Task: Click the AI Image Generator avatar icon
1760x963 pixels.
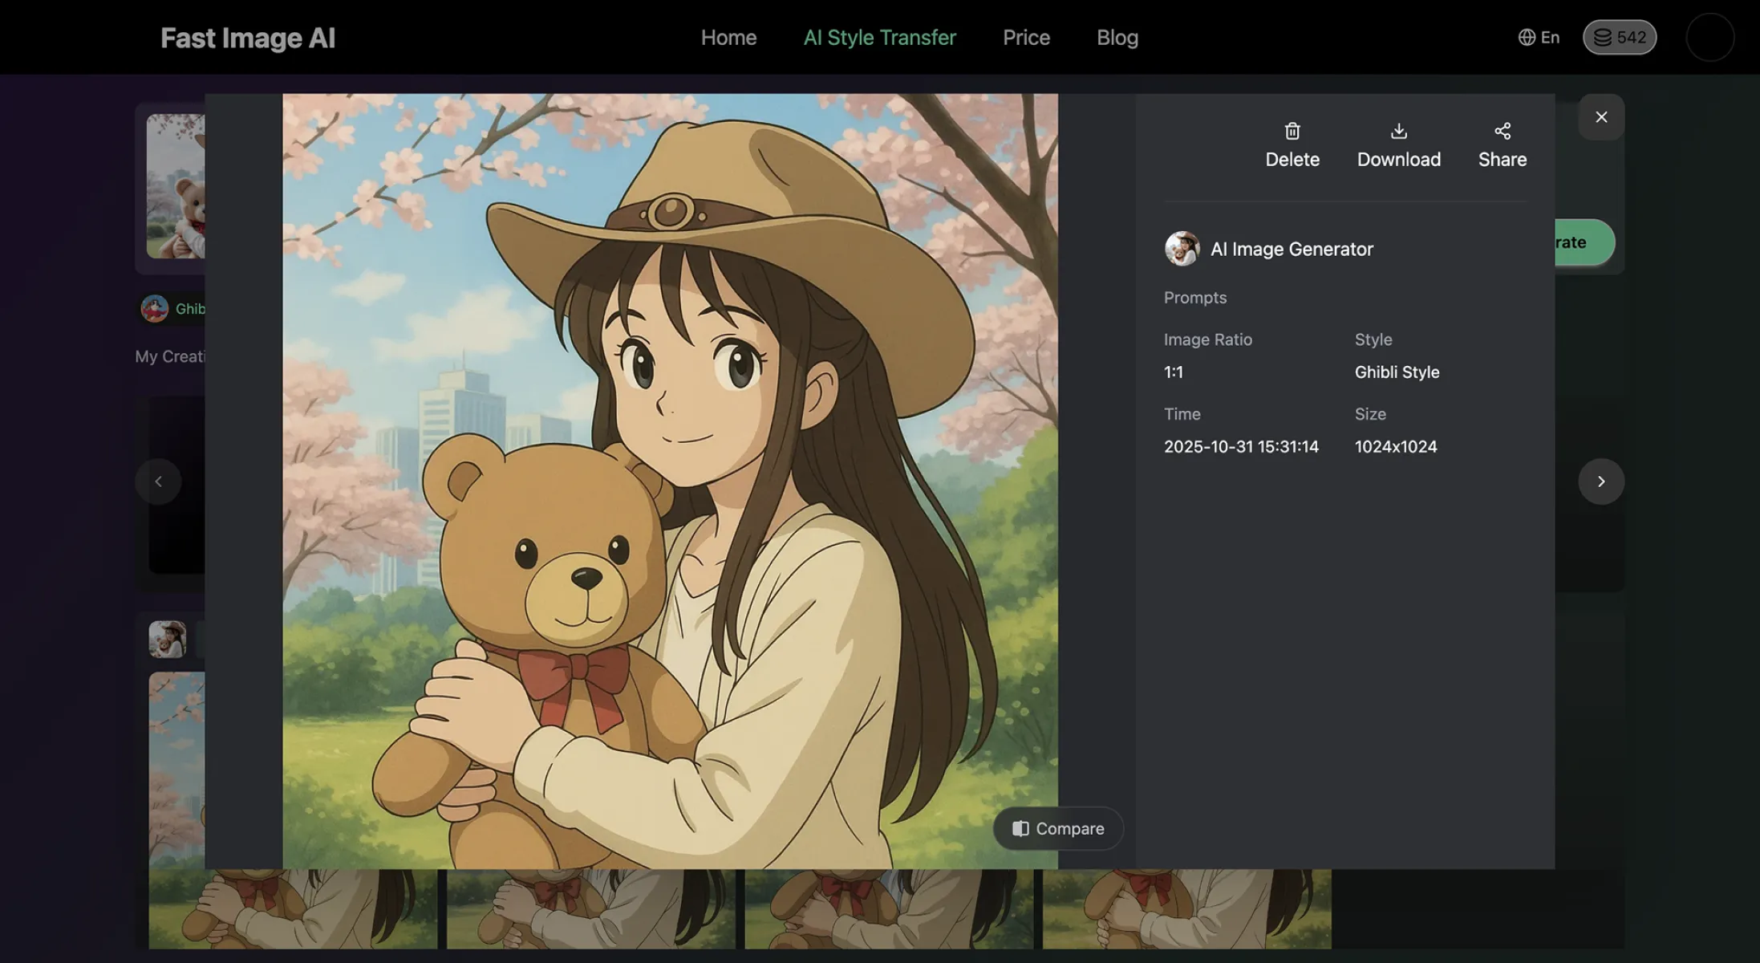Action: point(1181,249)
